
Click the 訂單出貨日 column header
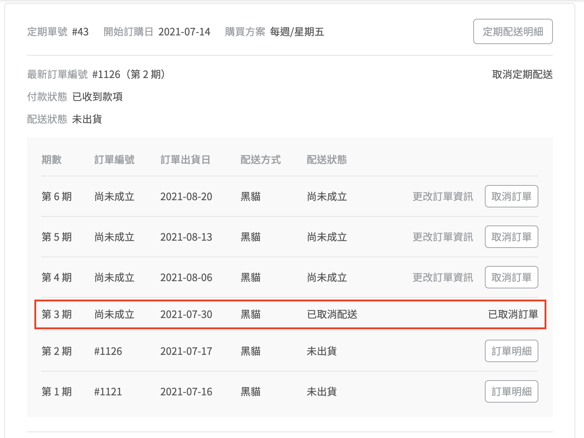[185, 160]
